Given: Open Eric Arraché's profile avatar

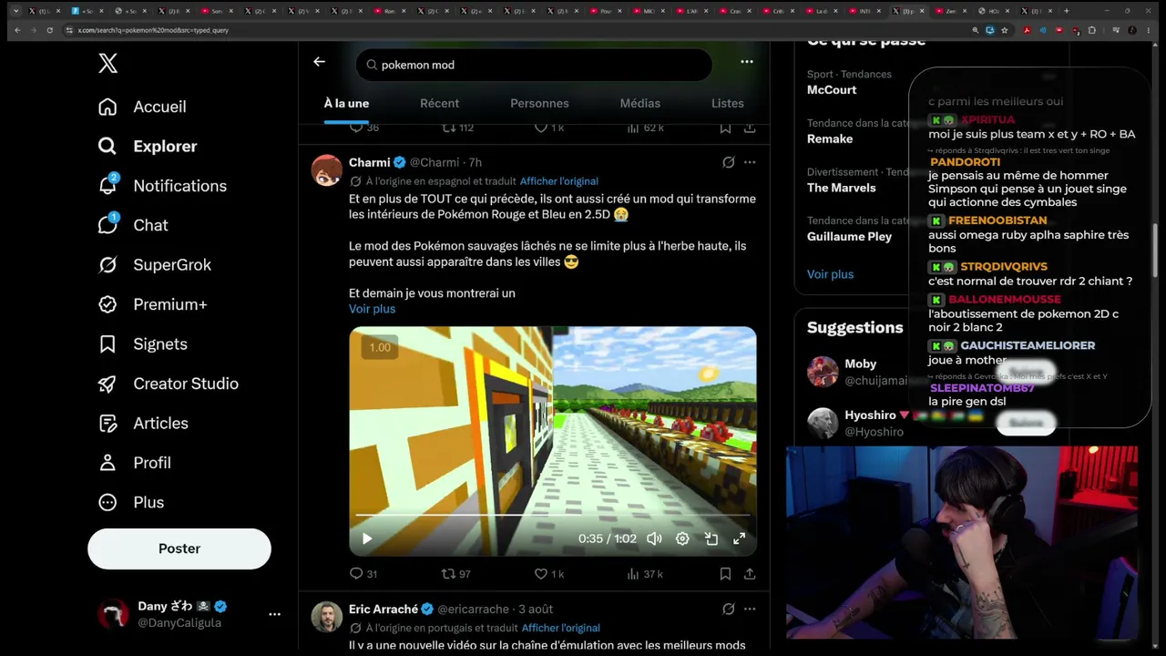Looking at the screenshot, I should 327,617.
